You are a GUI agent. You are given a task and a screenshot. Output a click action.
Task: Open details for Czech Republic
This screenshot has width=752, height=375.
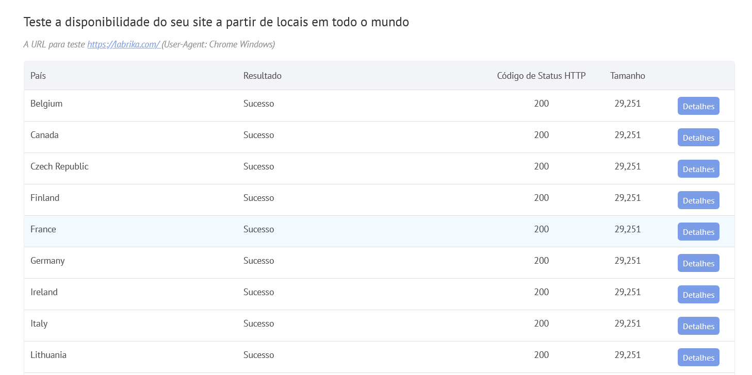[698, 168]
